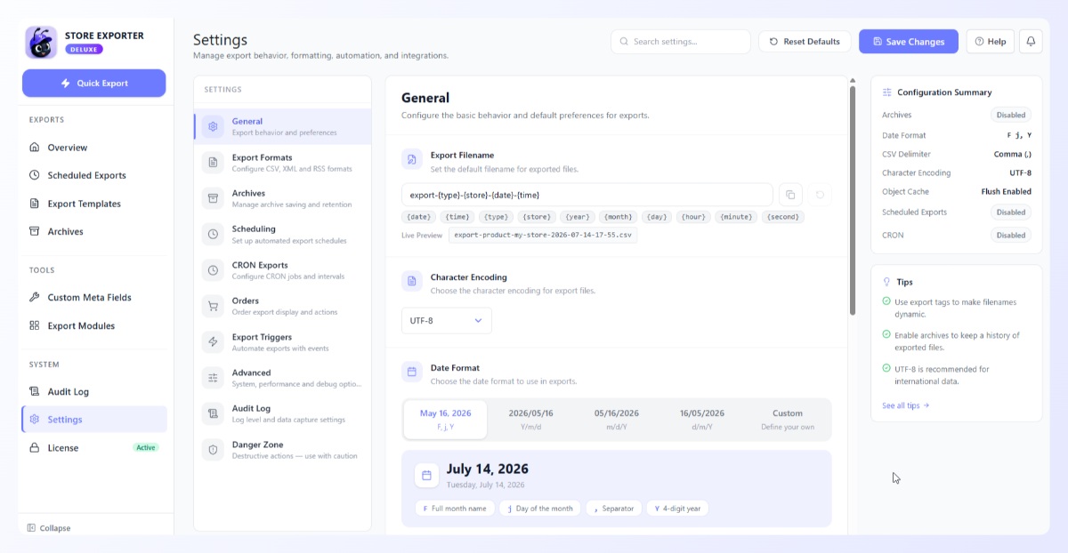This screenshot has width=1068, height=553.
Task: Click the settings panel vertical scrollbar
Action: coord(853,200)
